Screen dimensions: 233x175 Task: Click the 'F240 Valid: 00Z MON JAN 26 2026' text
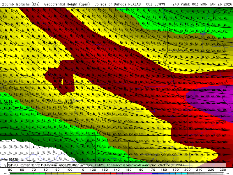point(201,4)
